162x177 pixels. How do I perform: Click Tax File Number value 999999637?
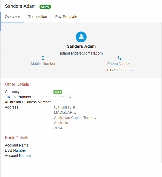coord(63,97)
